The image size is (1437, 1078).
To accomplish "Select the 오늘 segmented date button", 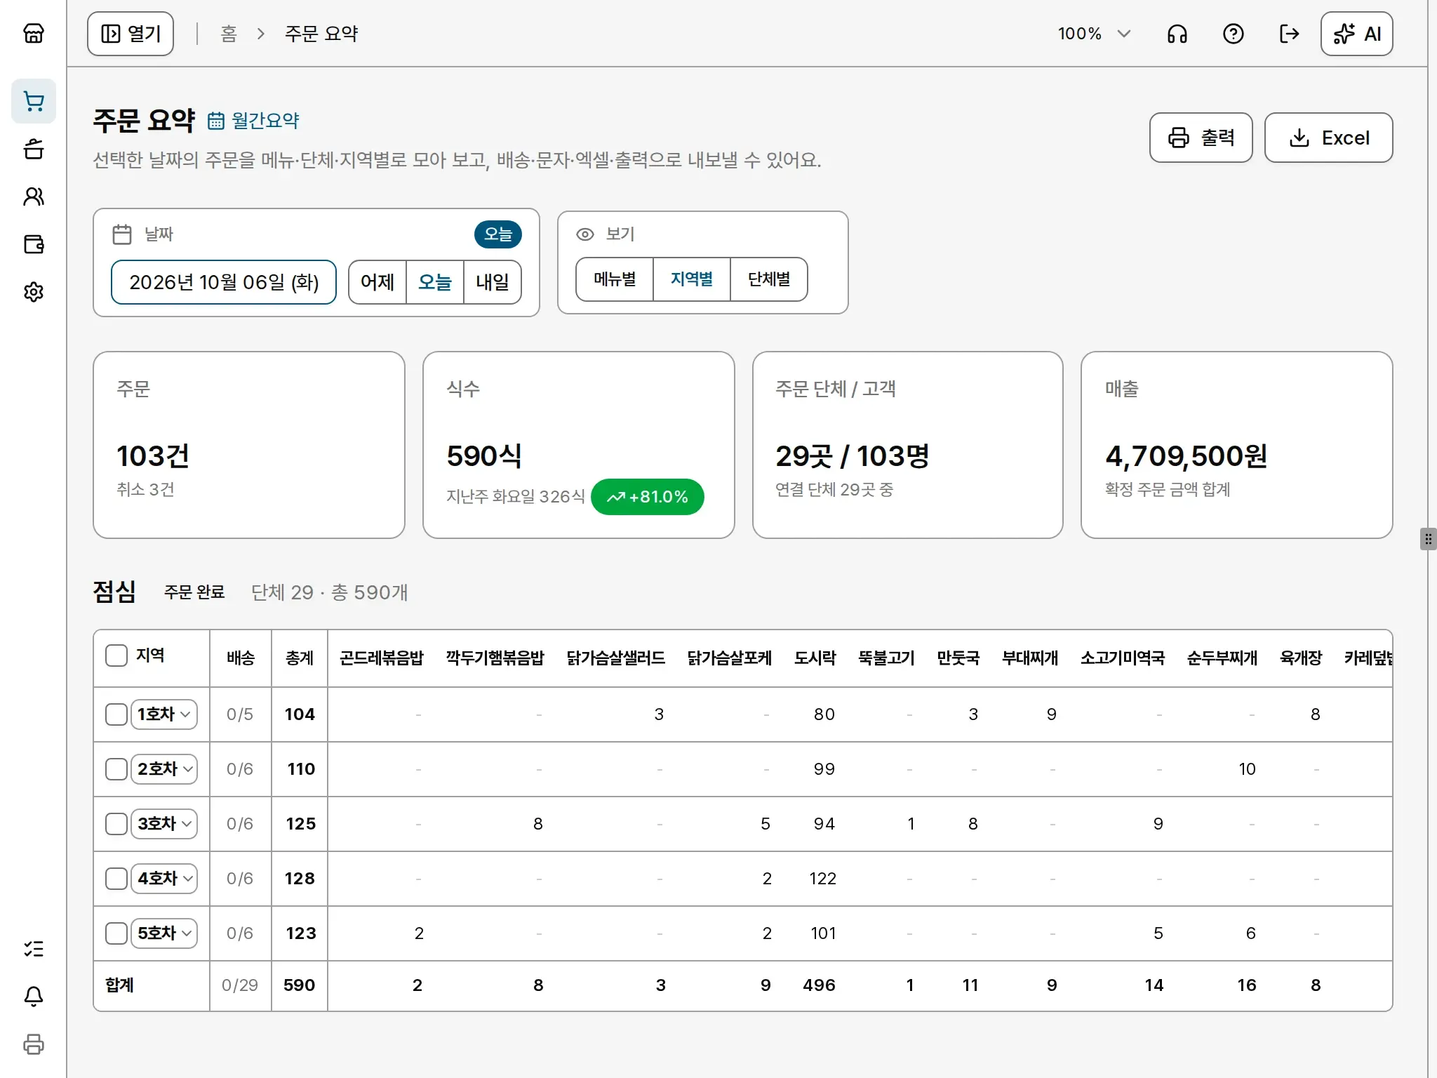I will (x=435, y=282).
